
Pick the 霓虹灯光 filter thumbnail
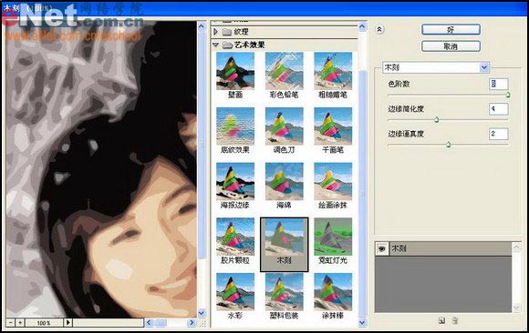point(333,237)
